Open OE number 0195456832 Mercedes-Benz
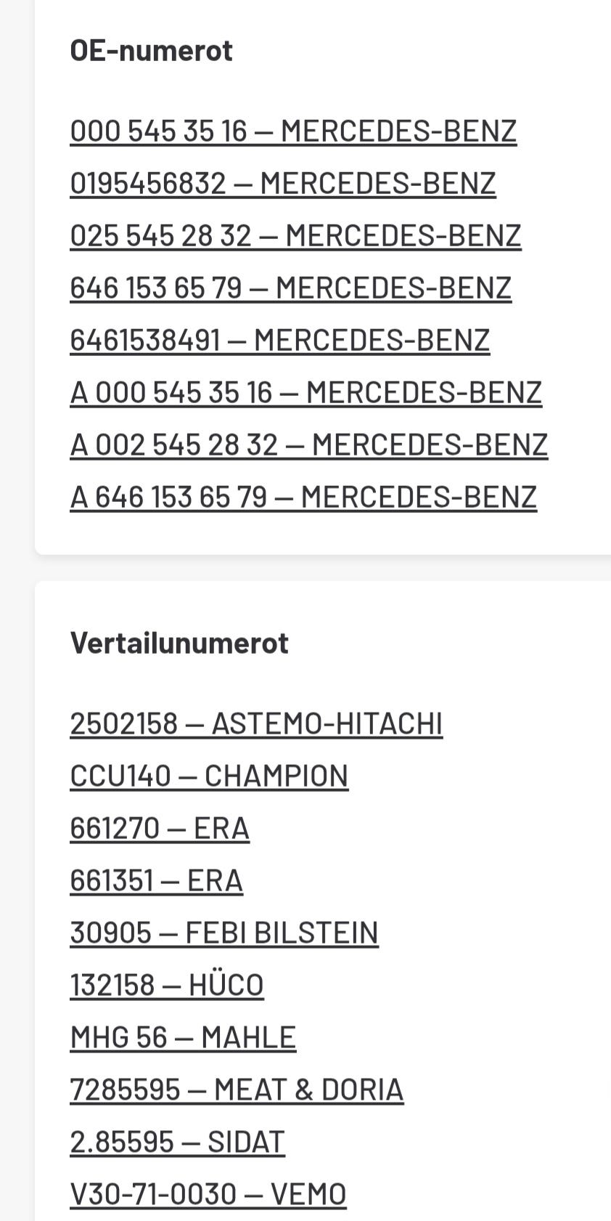611x1221 pixels. click(x=282, y=184)
